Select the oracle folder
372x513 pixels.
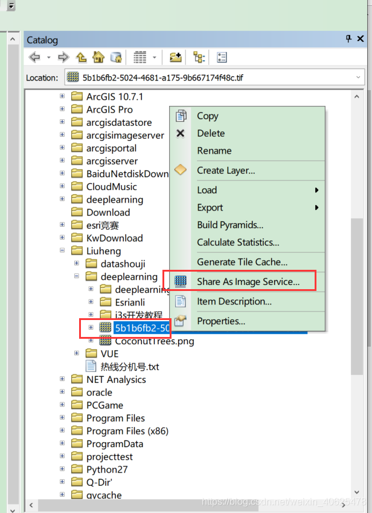[x=99, y=392]
